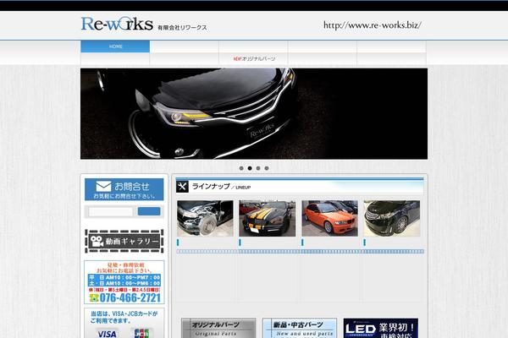The height and width of the screenshot is (338, 508).
Task: Open the お問合せ contact banner
Action: (x=124, y=189)
